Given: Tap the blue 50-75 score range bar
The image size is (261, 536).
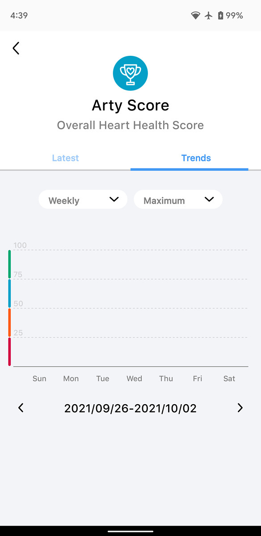Looking at the screenshot, I should [9, 293].
